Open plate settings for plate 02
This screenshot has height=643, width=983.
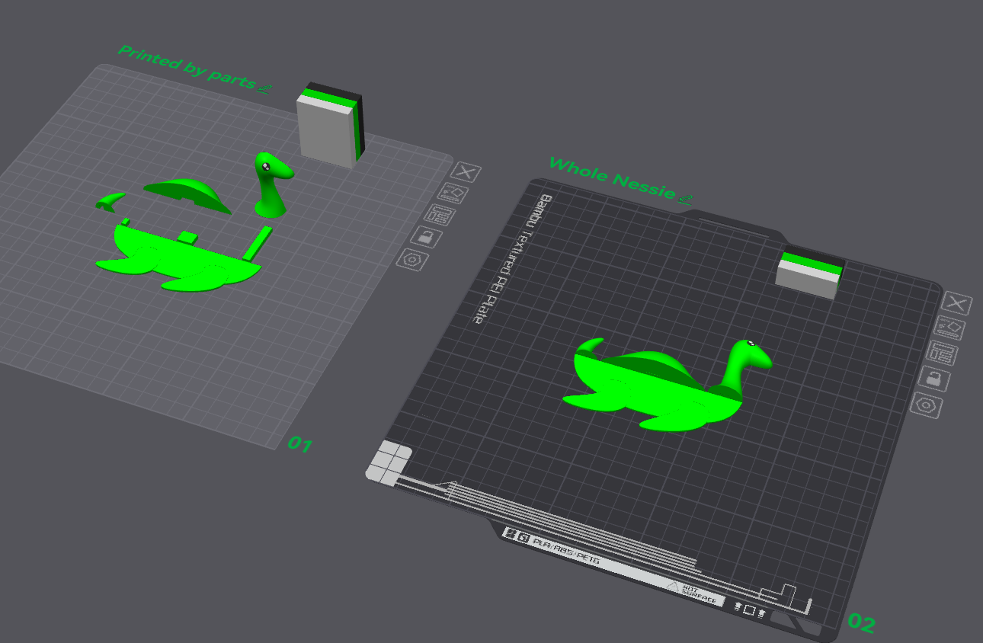(927, 405)
